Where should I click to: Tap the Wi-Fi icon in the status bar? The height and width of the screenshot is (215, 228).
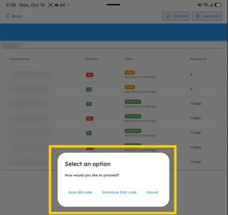point(206,5)
